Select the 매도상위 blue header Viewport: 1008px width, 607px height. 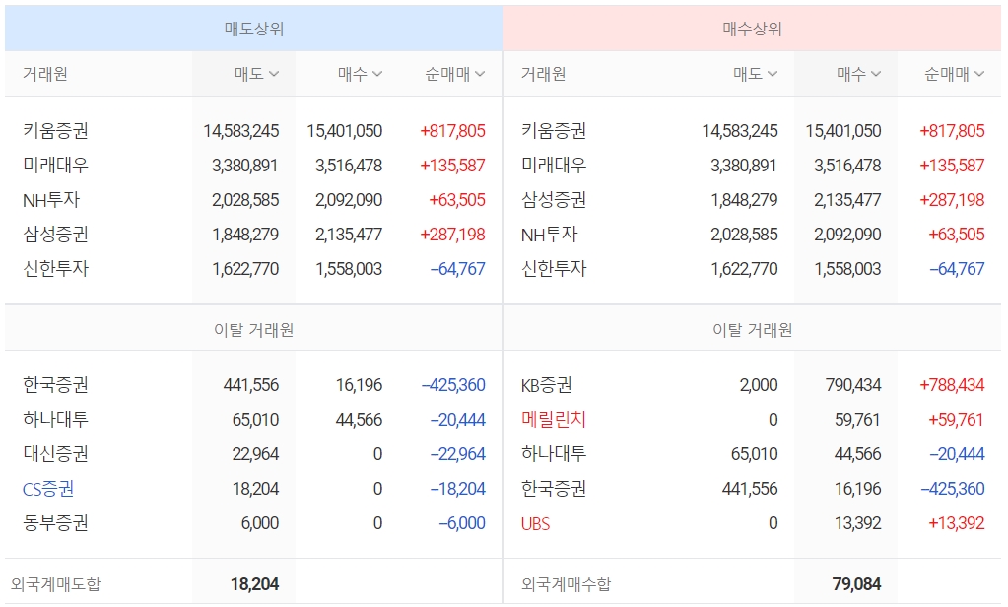point(254,29)
